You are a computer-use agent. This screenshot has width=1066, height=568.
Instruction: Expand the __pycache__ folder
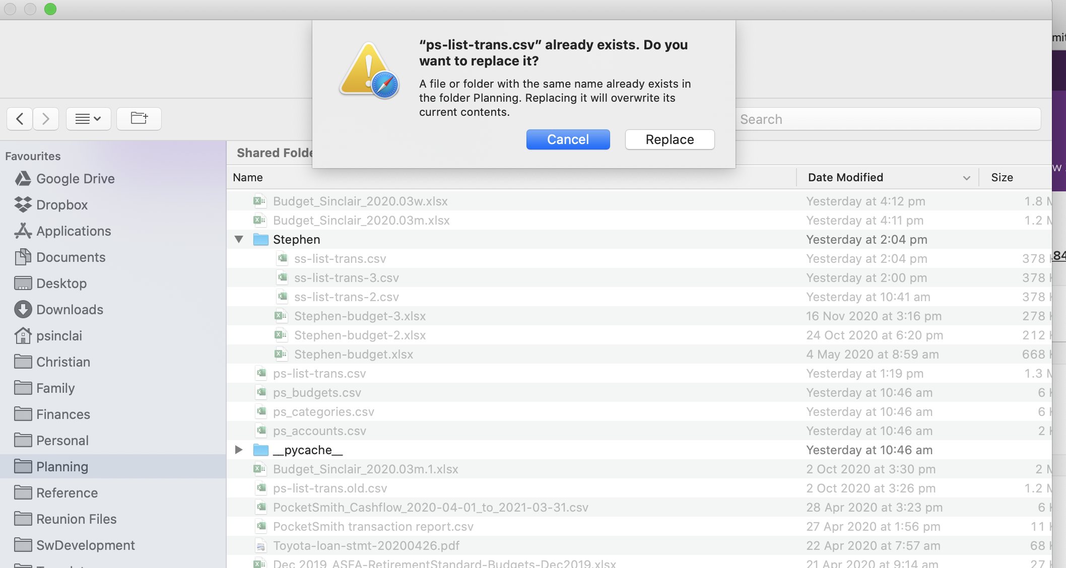coord(239,450)
